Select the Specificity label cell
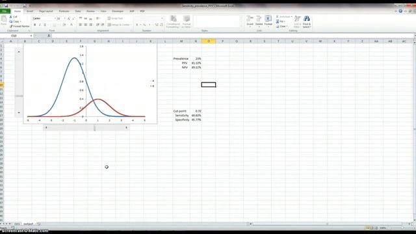Viewport: 416px width, 234px height. pyautogui.click(x=182, y=120)
